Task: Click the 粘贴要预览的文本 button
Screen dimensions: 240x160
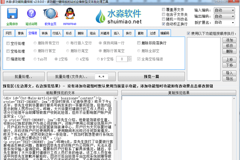Action: 61,93
